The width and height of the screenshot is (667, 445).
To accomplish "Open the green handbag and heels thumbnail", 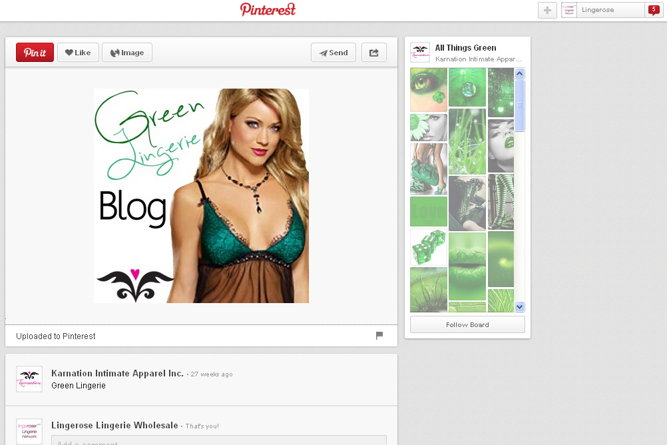I will [429, 169].
